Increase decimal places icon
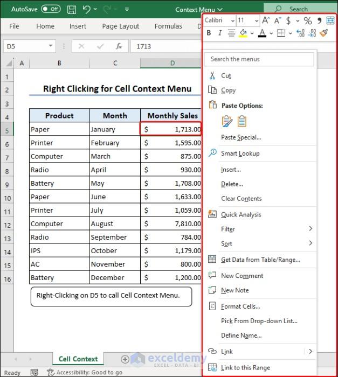This screenshot has height=377, width=338. tap(300, 33)
